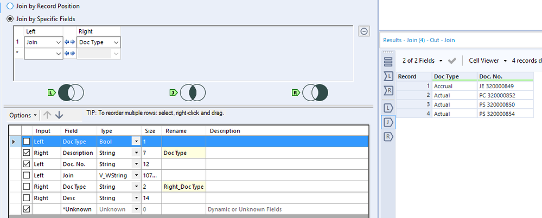Screen dimensions: 542x218
Task: Click the Doc. No. results column header
Action: [x=505, y=76]
